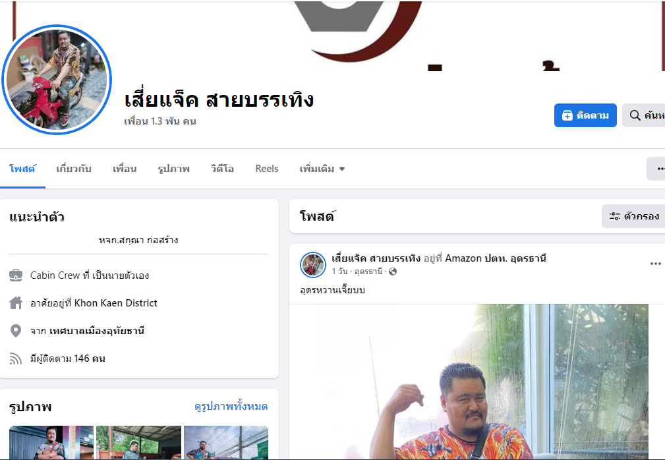Click the location pin hometown icon
The width and height of the screenshot is (665, 460).
coord(16,331)
